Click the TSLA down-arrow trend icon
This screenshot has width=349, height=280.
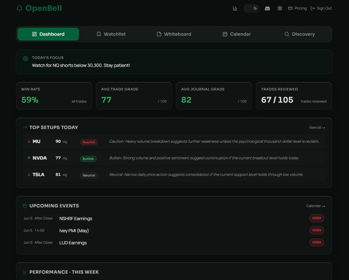coord(29,175)
